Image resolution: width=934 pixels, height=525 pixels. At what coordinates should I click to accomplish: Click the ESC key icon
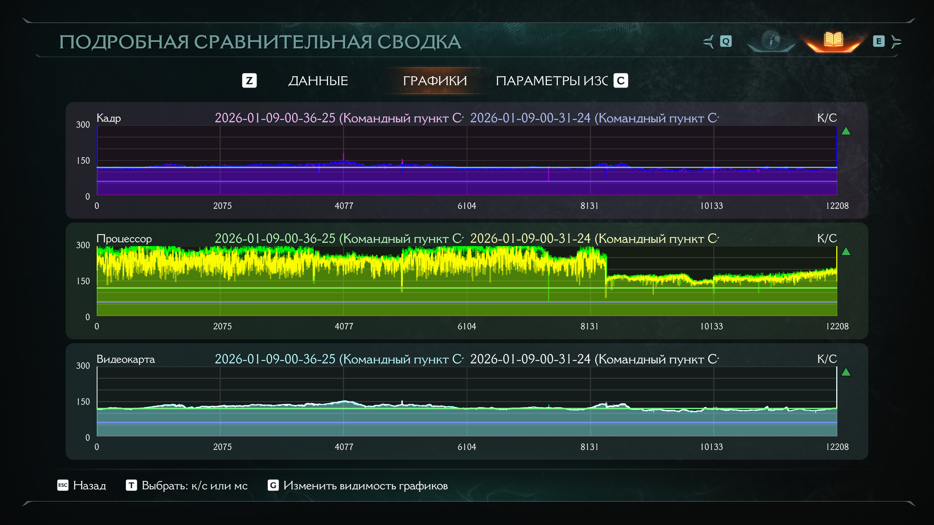point(63,485)
